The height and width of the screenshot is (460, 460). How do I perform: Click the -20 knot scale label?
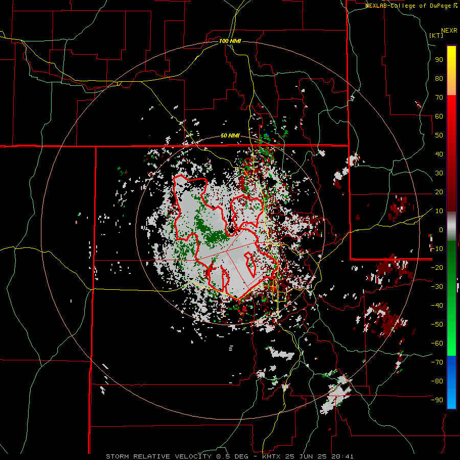(x=437, y=268)
